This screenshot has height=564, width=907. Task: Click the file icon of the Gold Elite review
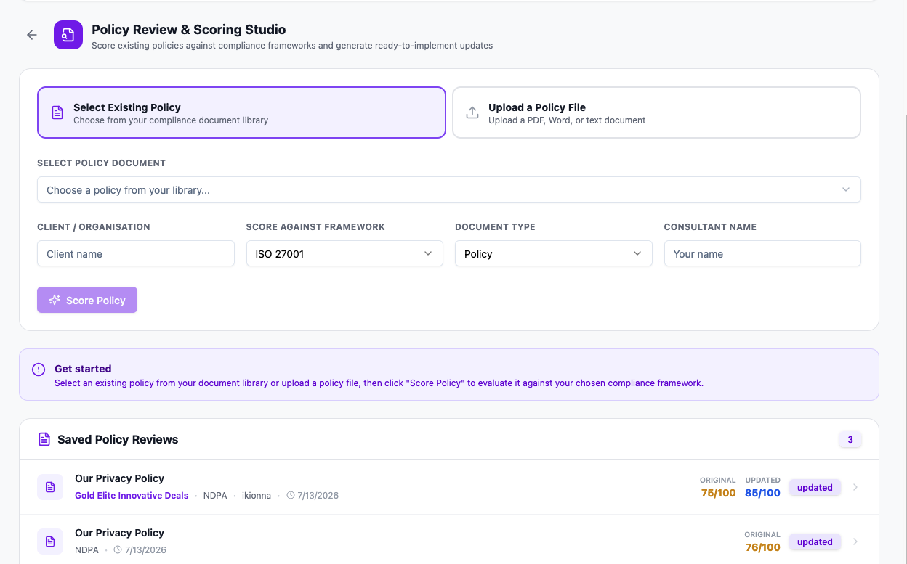(x=50, y=487)
